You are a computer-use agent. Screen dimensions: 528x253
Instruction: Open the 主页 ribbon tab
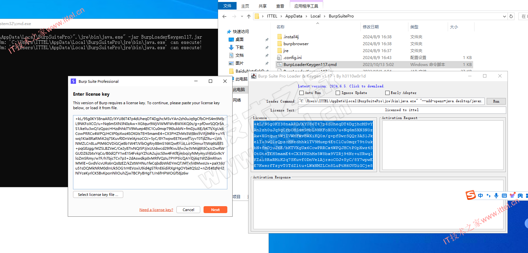(x=245, y=6)
